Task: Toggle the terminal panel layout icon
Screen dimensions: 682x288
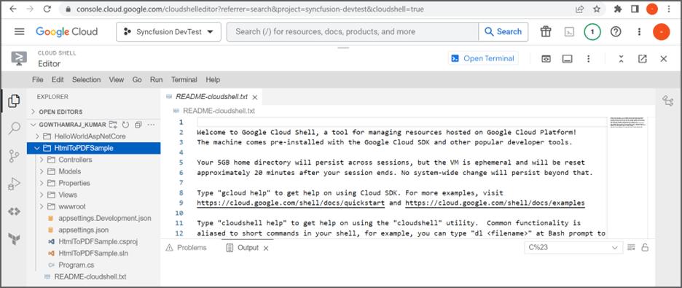Action: coord(567,59)
